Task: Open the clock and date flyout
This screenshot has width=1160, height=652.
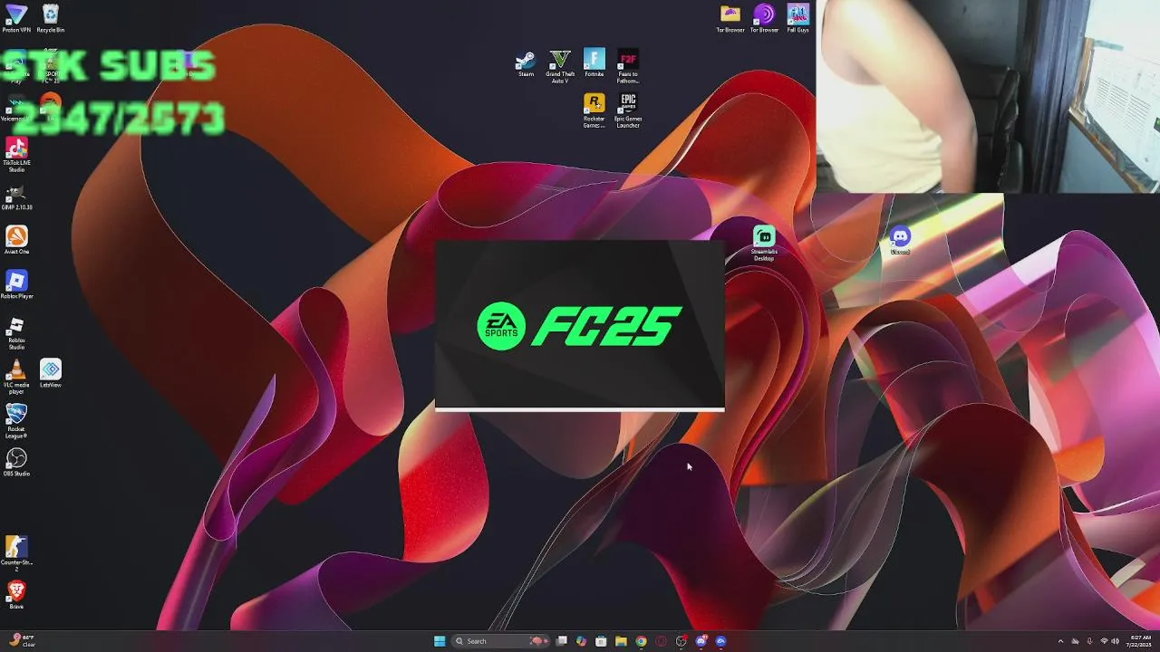Action: (x=1141, y=641)
